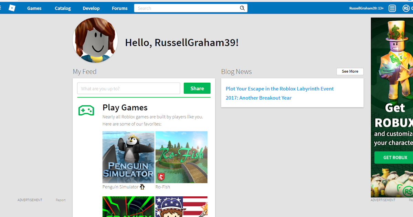
Task: Open 'Plot Your Escape in the Roblox Labyrinth Event'
Action: pyautogui.click(x=280, y=89)
